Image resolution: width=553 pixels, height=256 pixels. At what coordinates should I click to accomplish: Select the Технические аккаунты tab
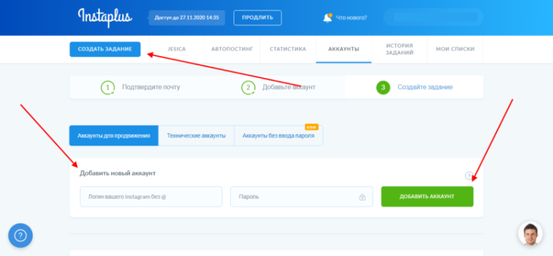(x=196, y=135)
